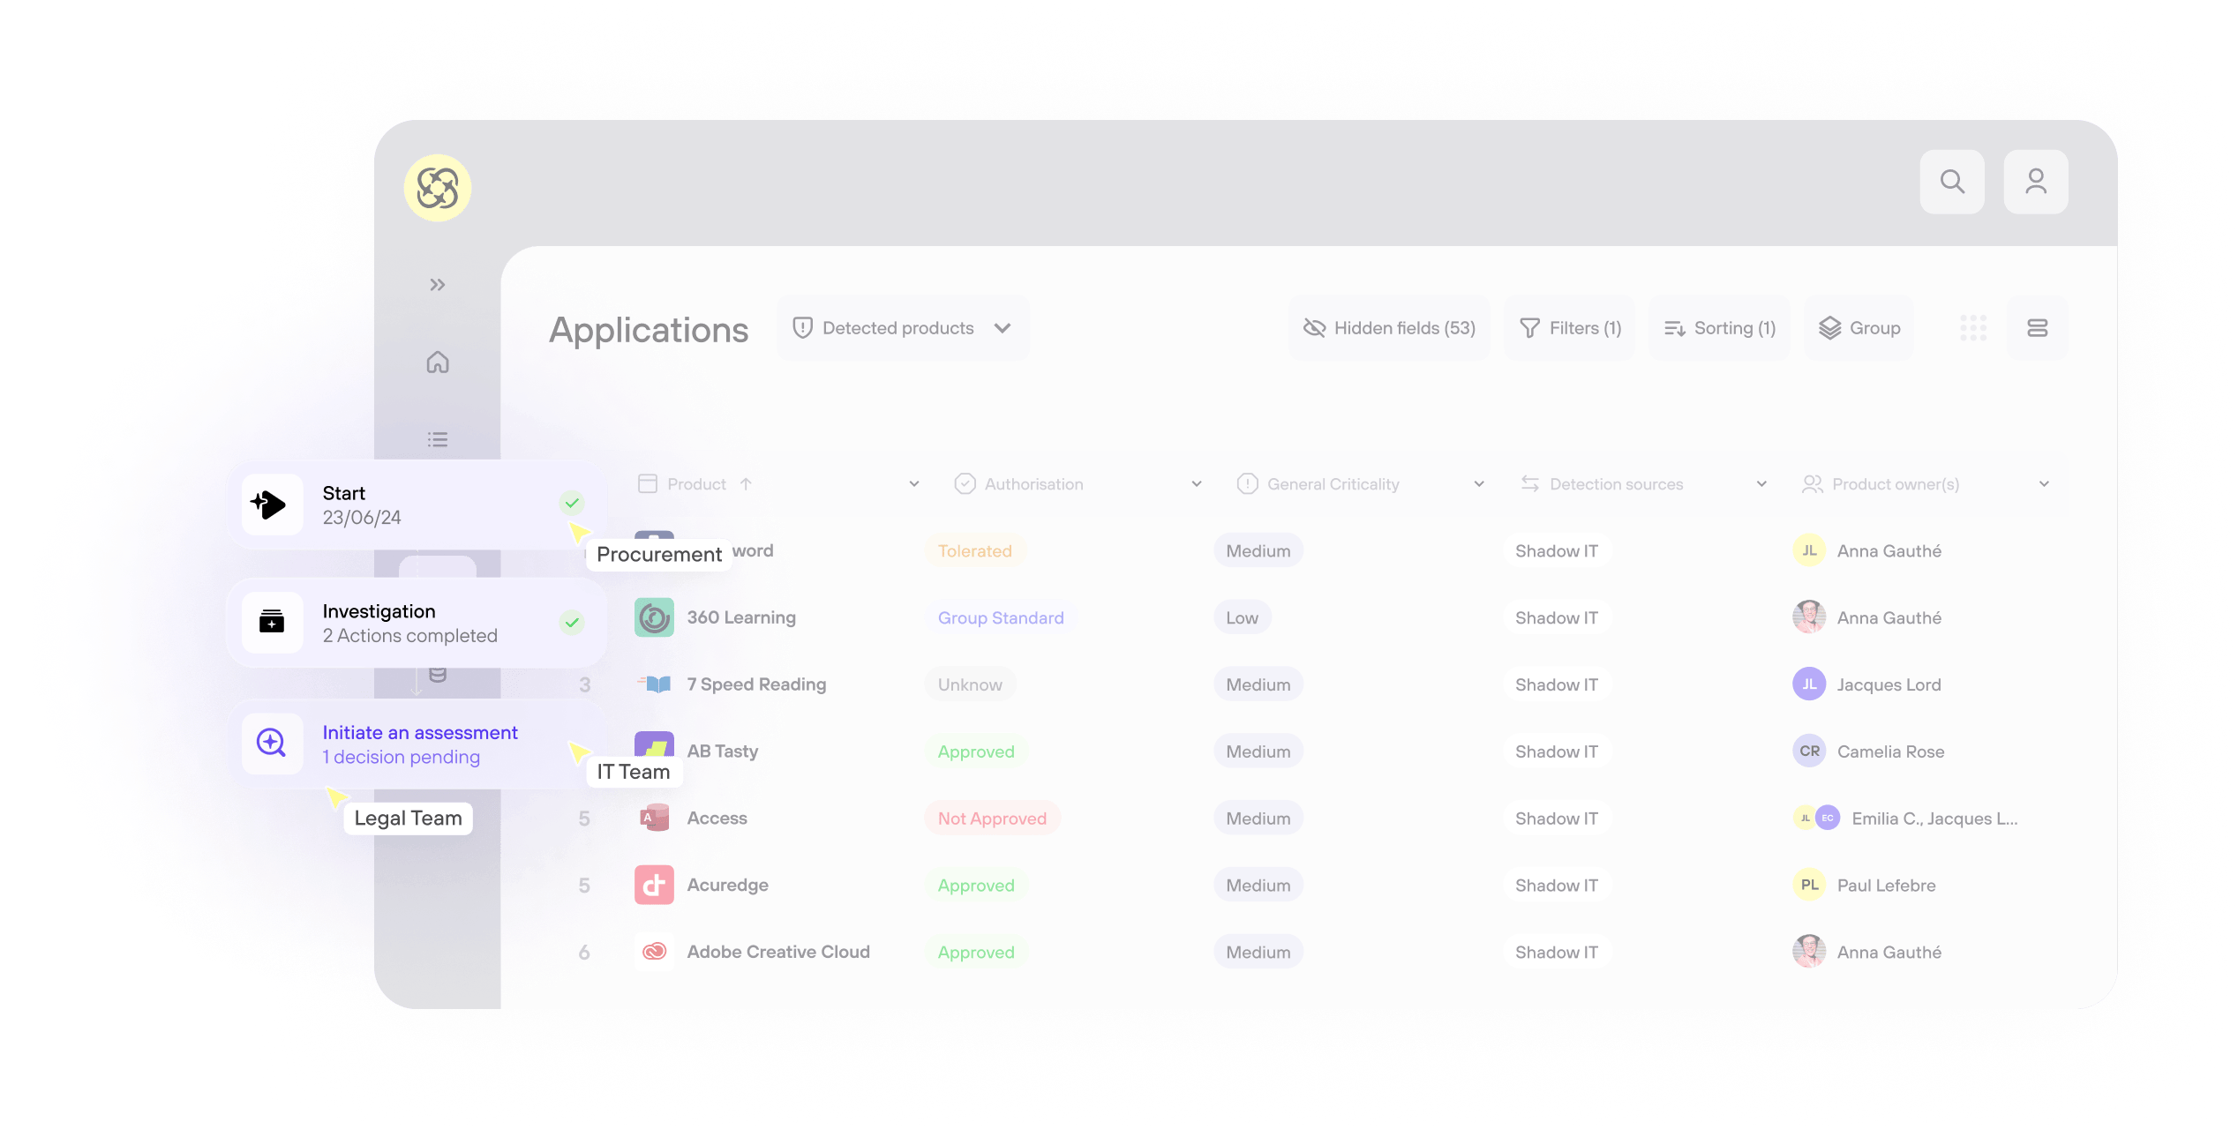Screen dimensions: 2238x1129
Task: Toggle the Start step completed checkmark
Action: [570, 504]
